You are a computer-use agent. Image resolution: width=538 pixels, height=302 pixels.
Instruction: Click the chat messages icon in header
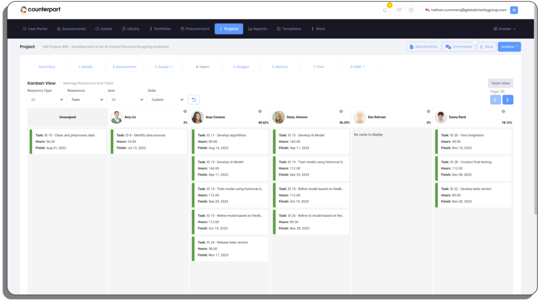coord(399,10)
